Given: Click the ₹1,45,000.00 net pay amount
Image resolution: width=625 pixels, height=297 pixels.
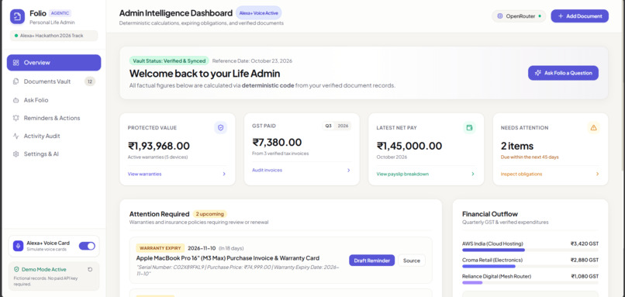Looking at the screenshot, I should tap(409, 146).
